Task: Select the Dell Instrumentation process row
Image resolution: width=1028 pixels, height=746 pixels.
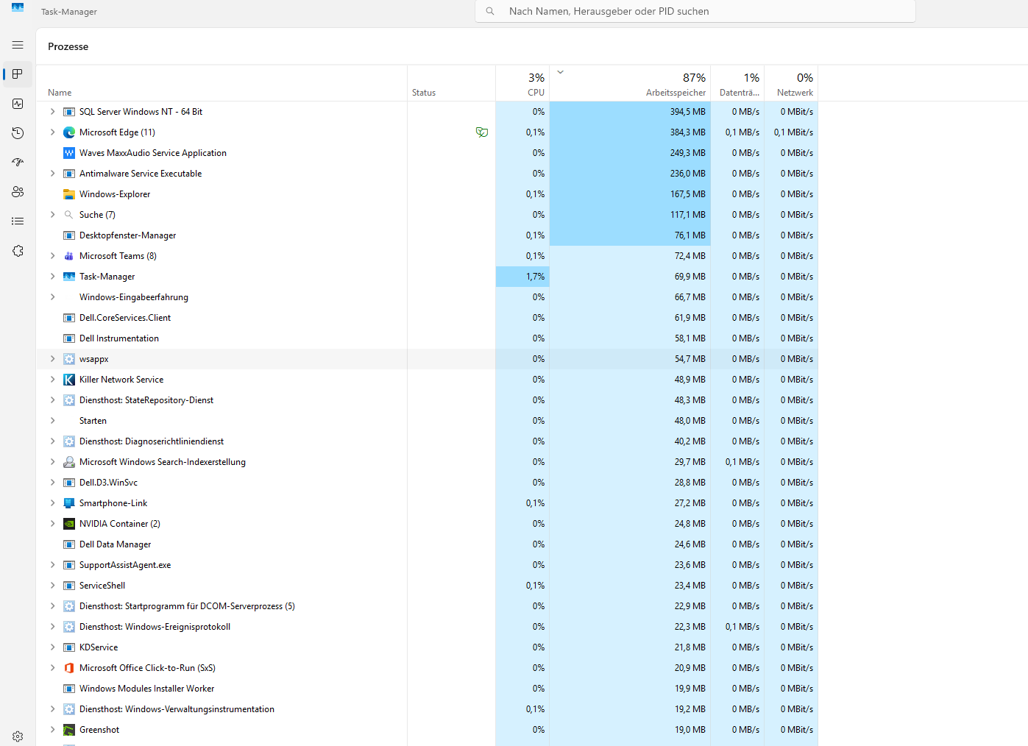Action: 427,338
